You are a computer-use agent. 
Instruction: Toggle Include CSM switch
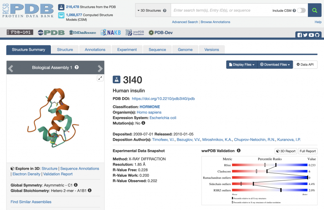[x=301, y=10]
